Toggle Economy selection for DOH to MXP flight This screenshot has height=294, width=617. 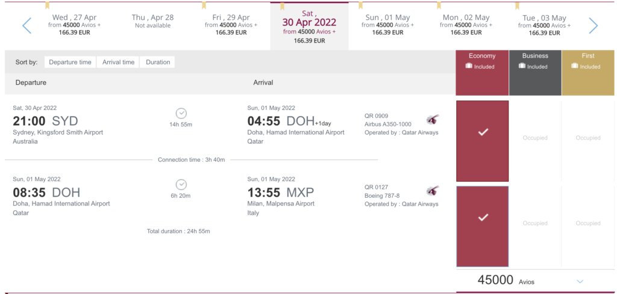point(483,227)
